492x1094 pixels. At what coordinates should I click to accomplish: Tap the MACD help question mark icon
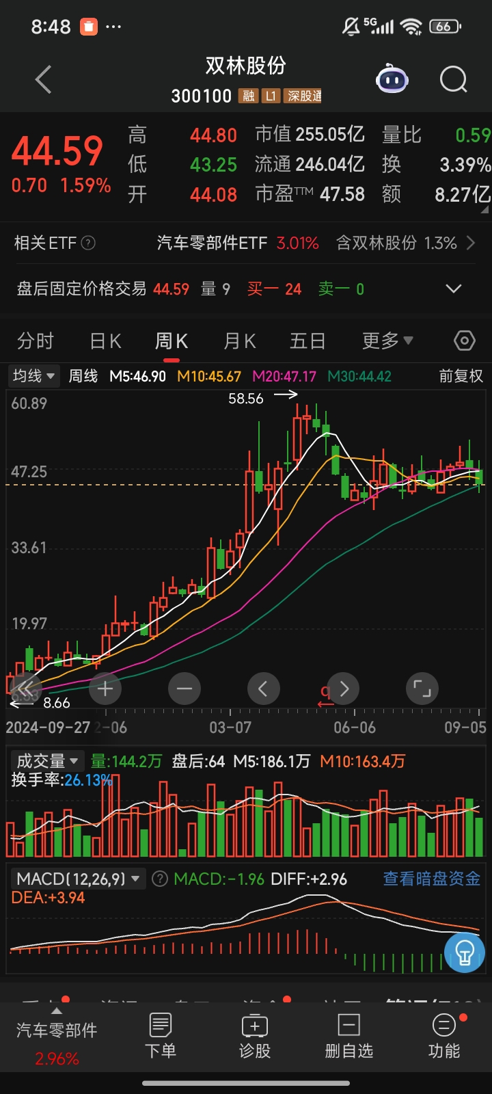160,879
